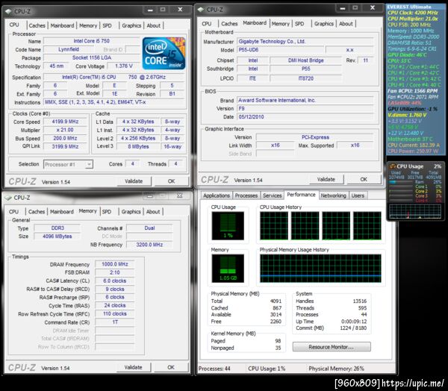Click memory Size value 4096 MBytes
This screenshot has width=448, height=391.
[x=57, y=237]
